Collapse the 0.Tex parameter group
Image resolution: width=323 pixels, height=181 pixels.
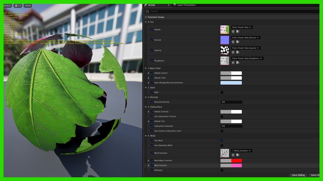pyautogui.click(x=146, y=22)
